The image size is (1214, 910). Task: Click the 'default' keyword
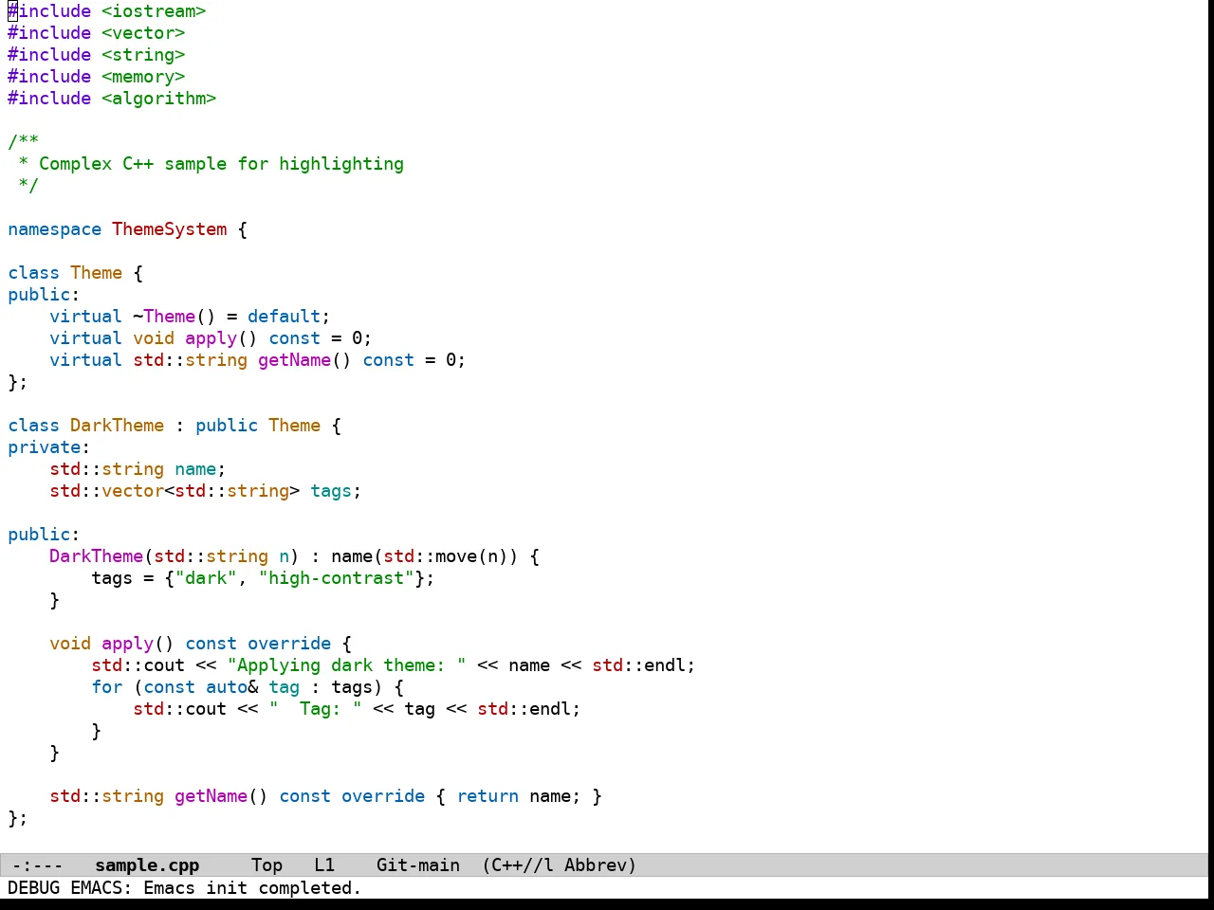285,317
